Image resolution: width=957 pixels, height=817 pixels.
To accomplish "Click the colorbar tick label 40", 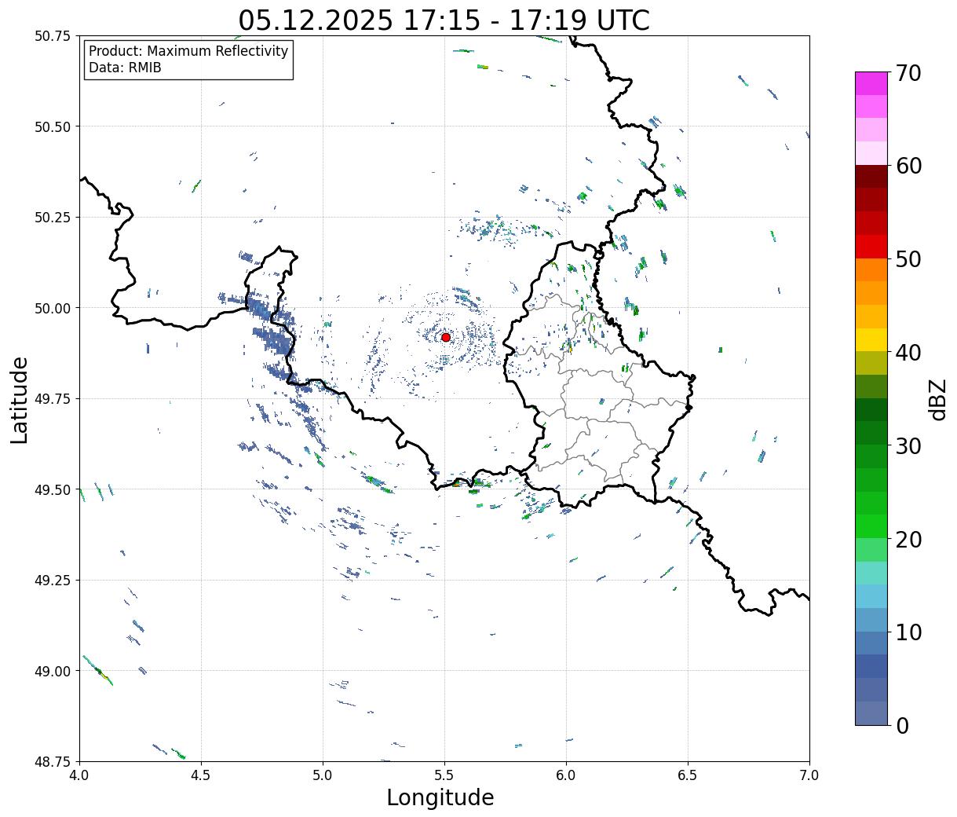I will (908, 353).
